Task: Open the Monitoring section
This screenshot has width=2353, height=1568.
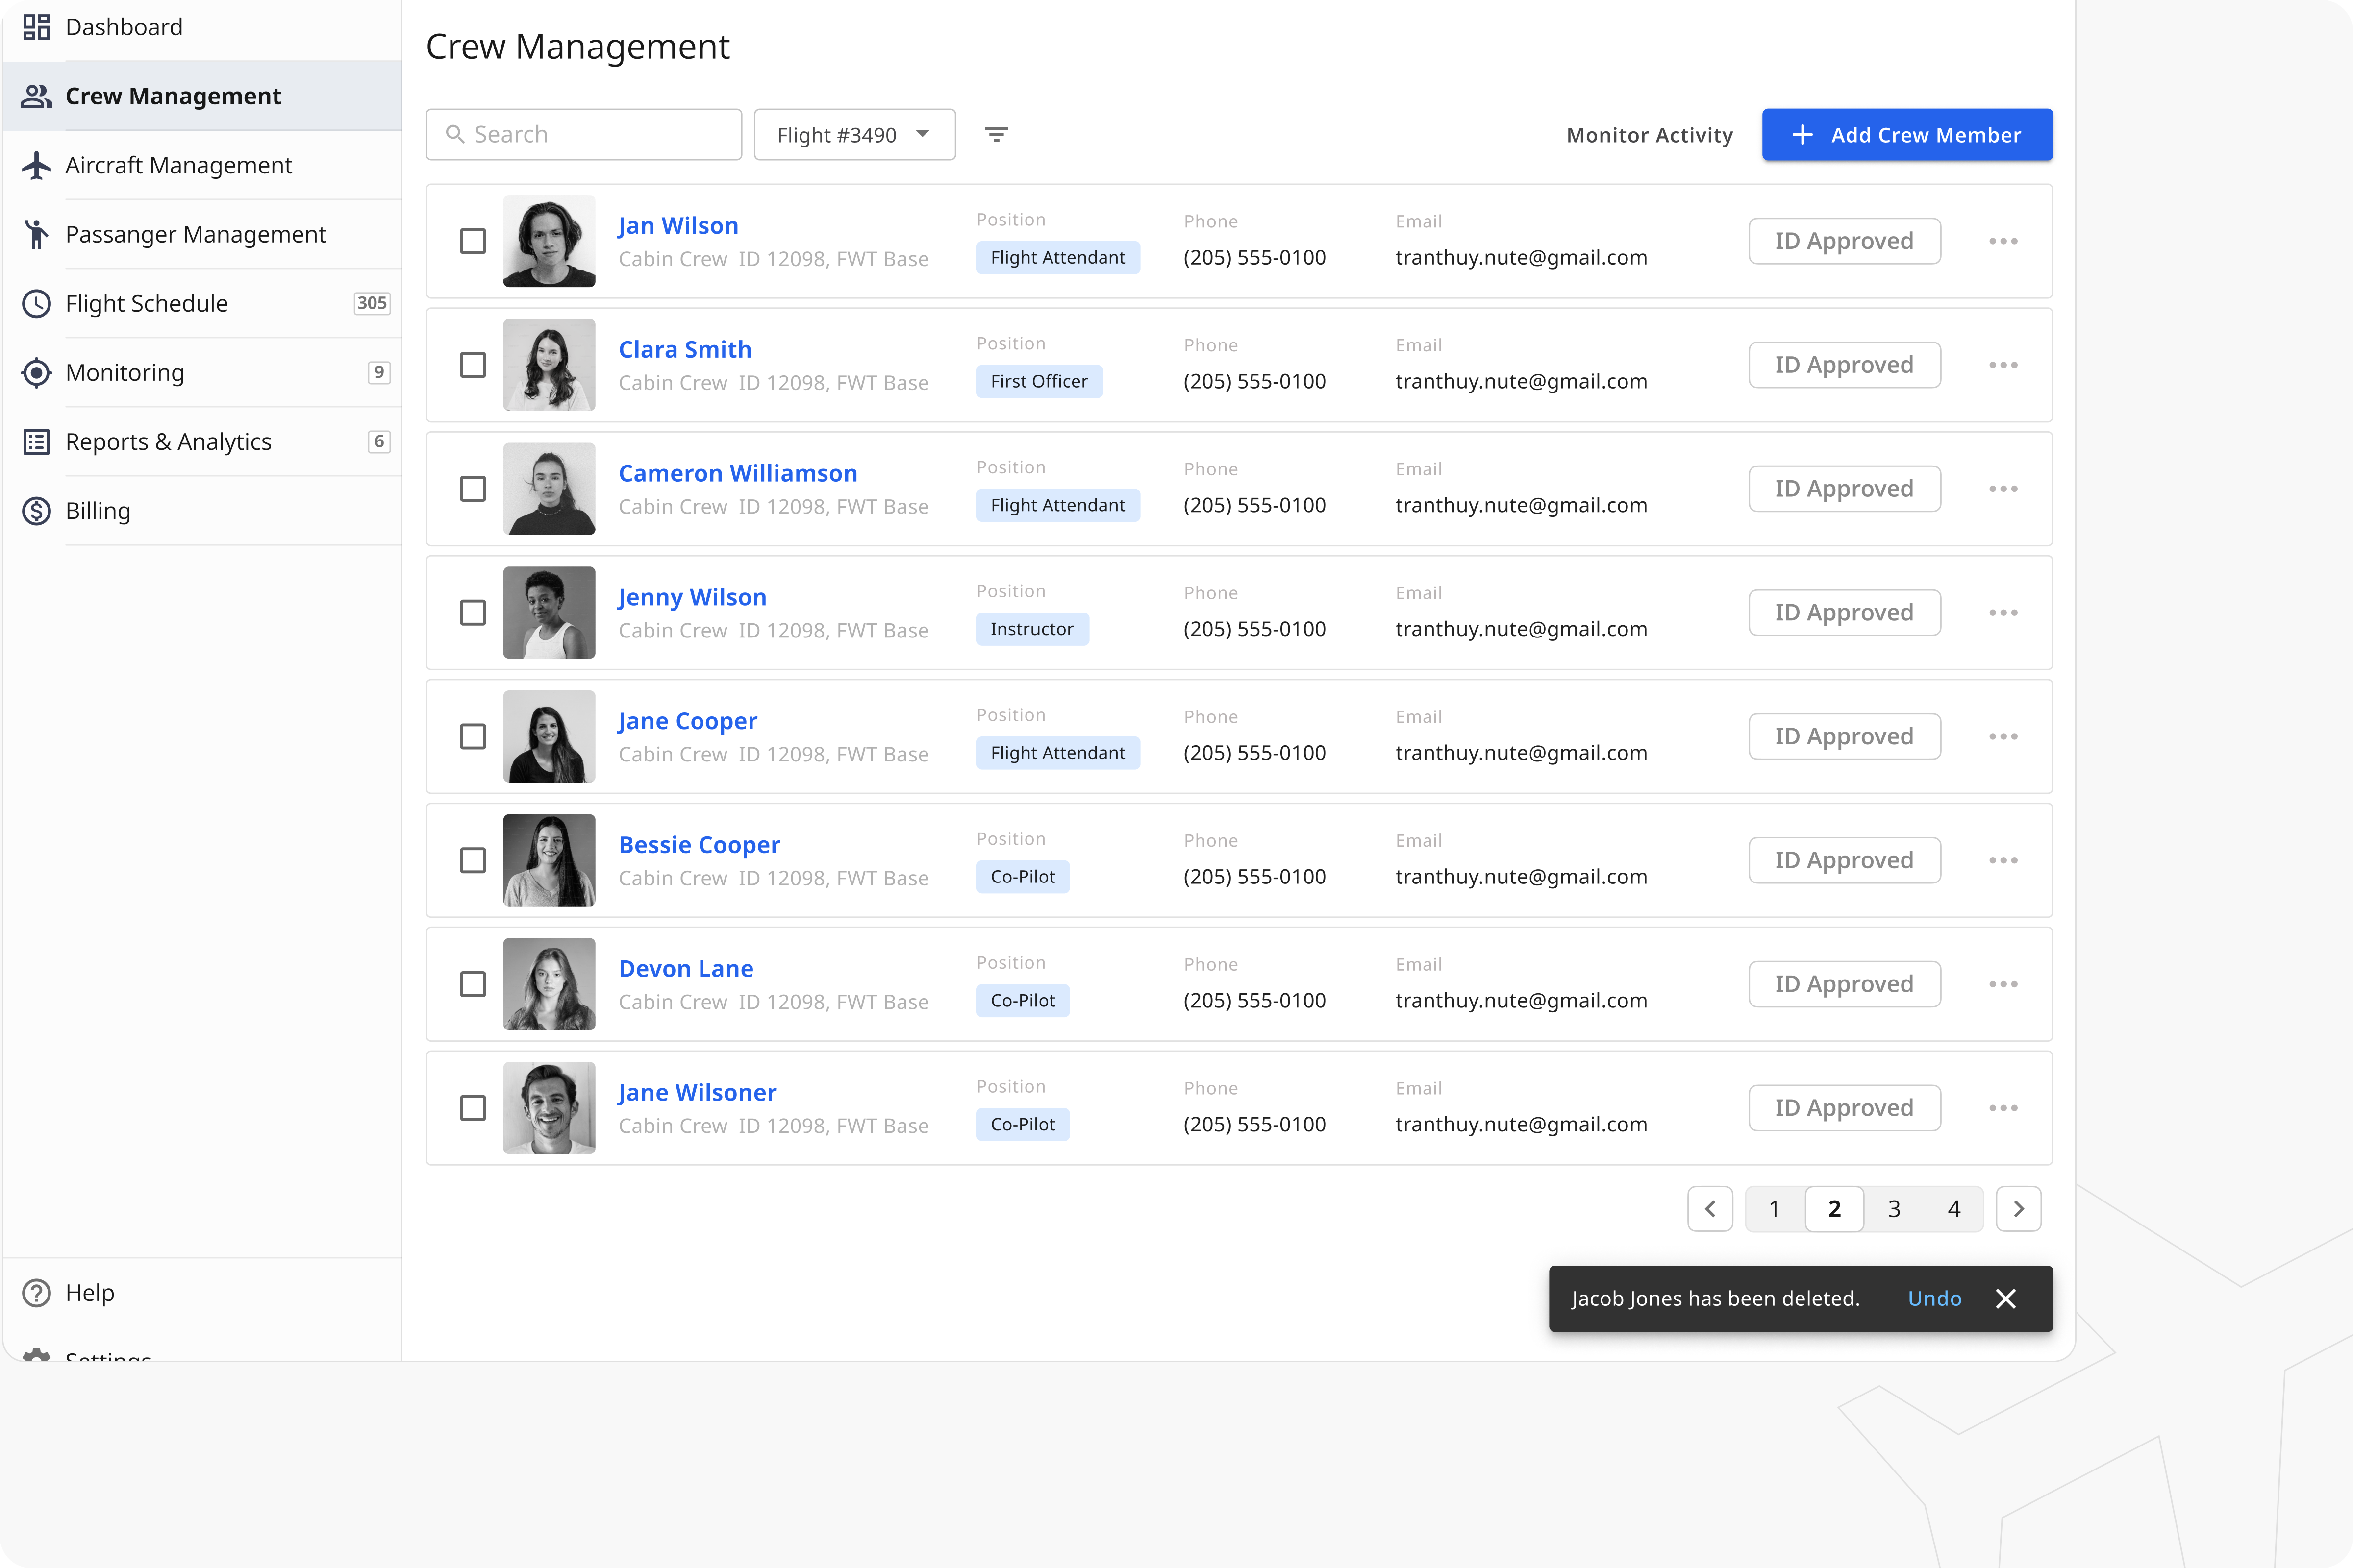Action: (x=124, y=372)
